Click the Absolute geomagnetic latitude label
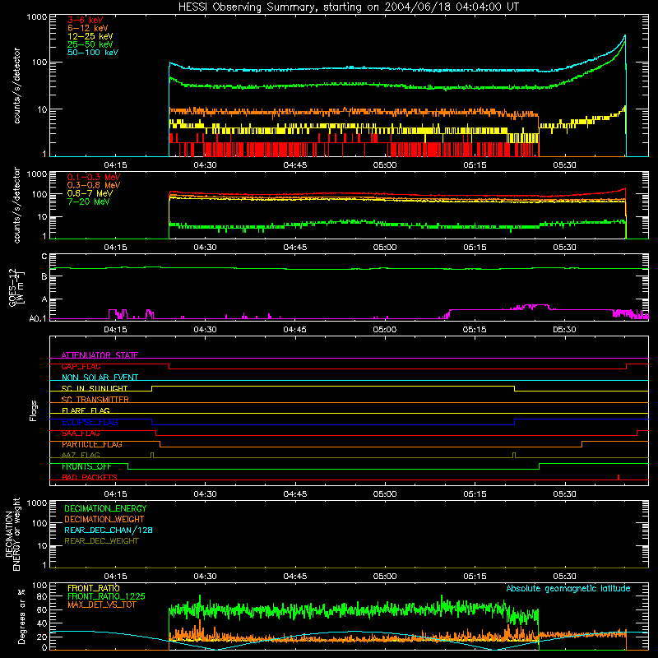Screen dimensions: 658x658 coord(568,588)
